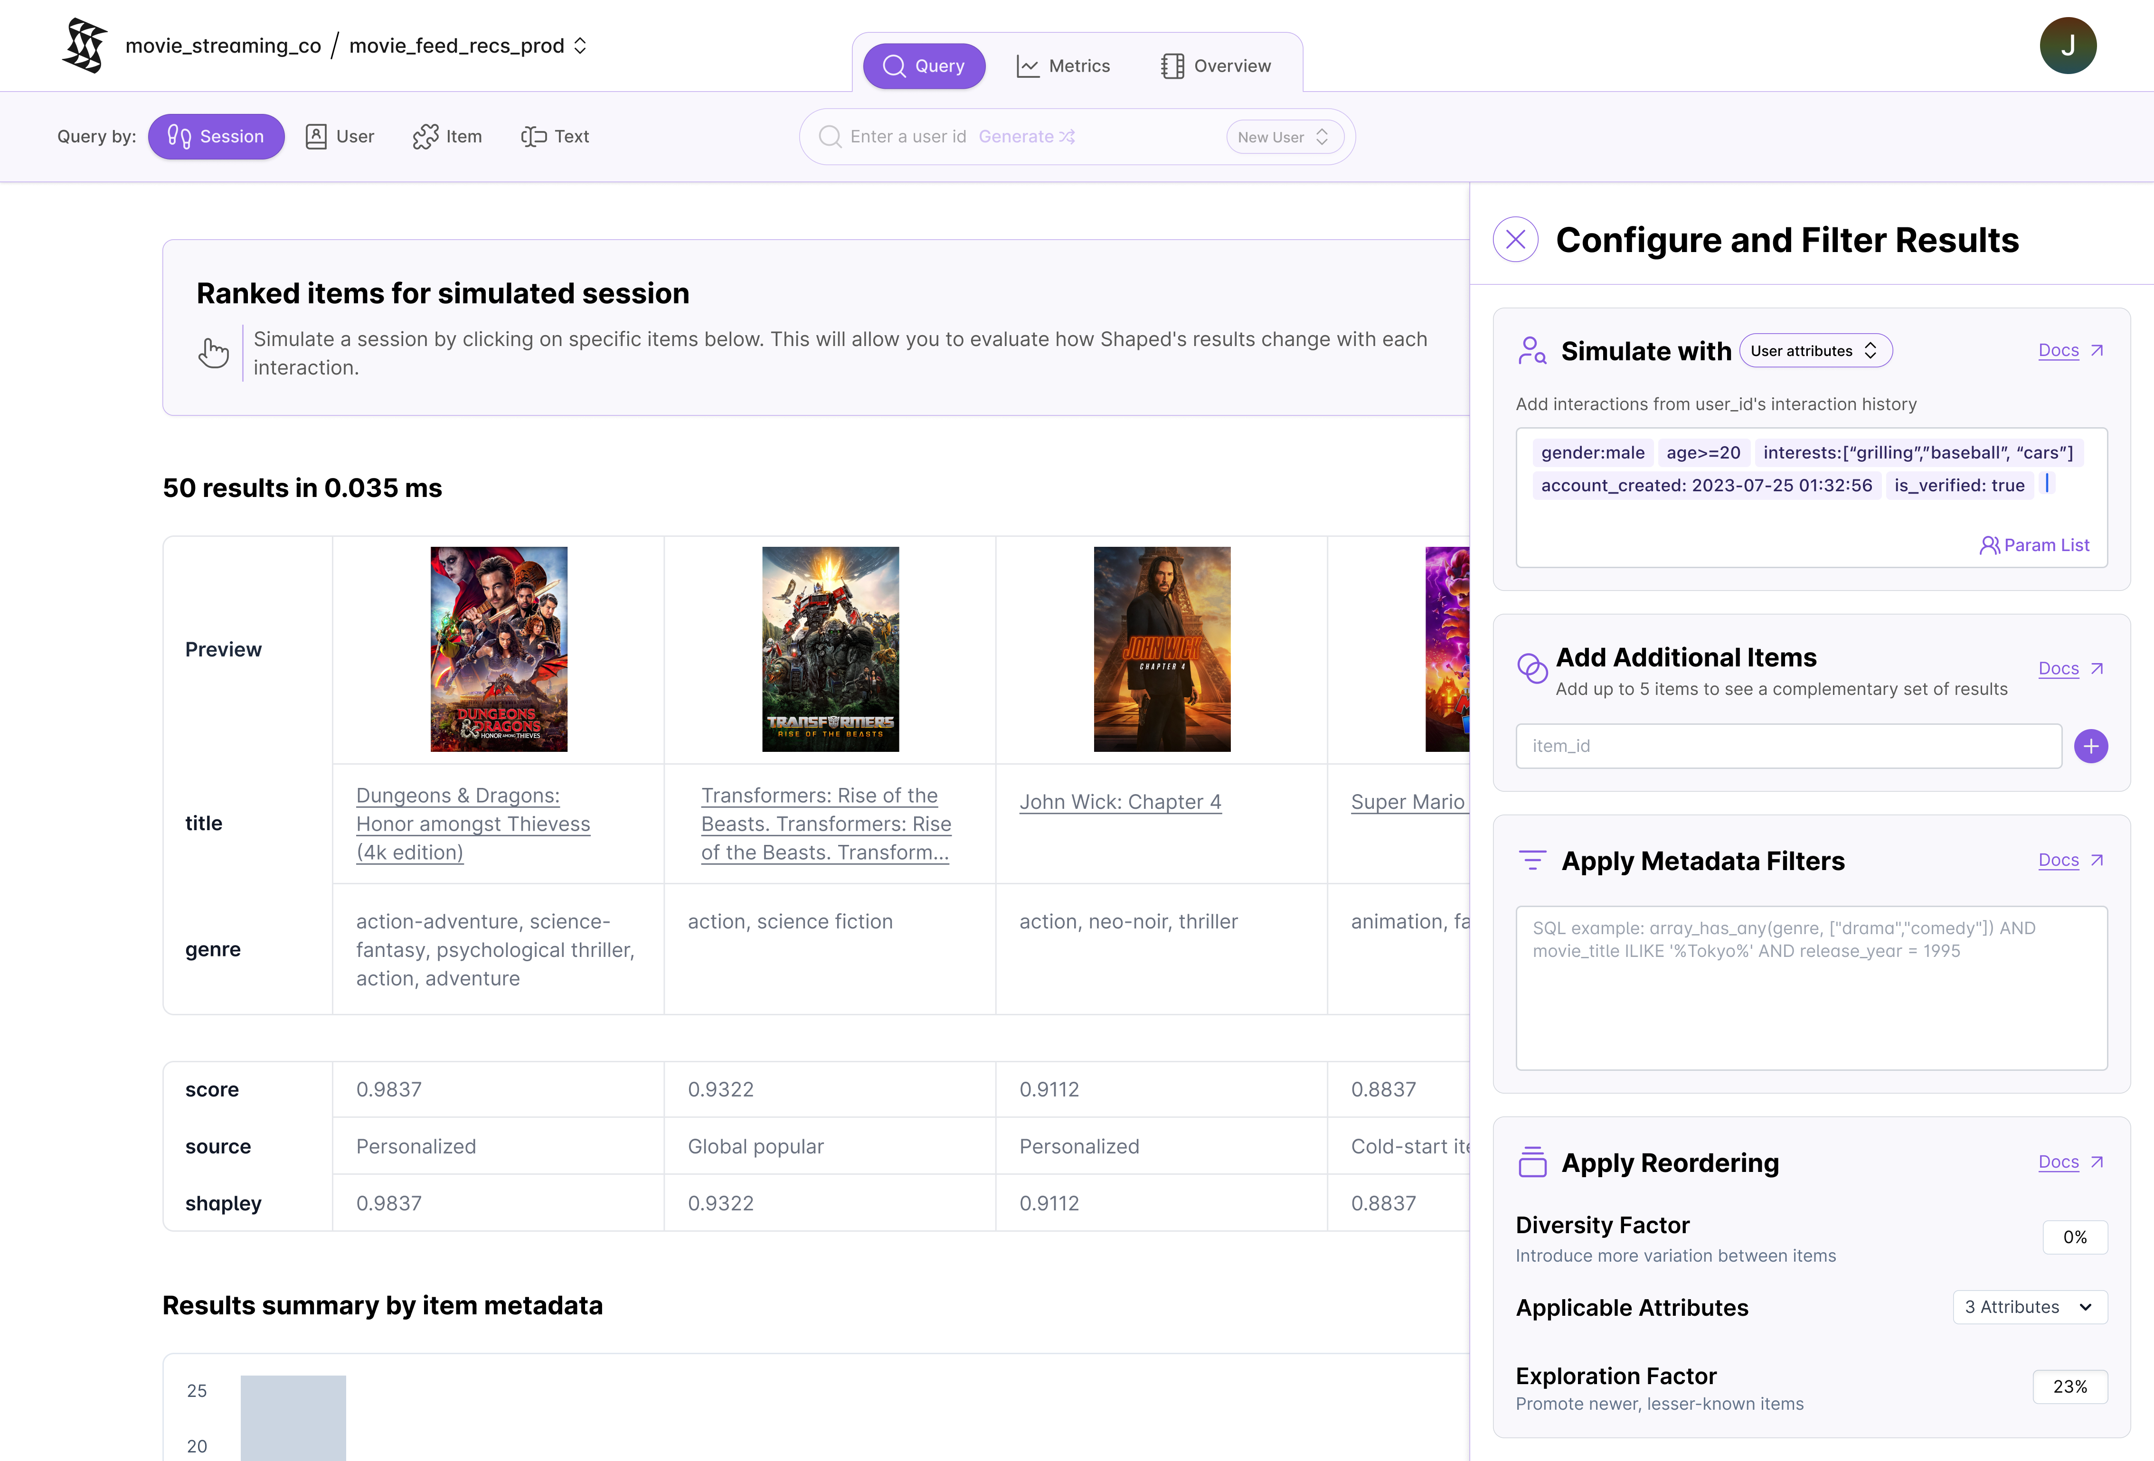Switch to the Overview tab
Screen dimensions: 2154x1461
1216,66
